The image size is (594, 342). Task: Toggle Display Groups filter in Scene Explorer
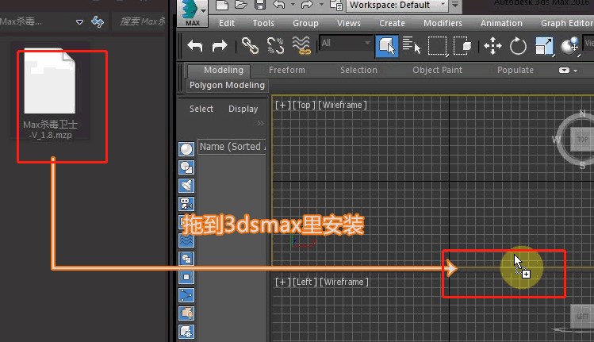(186, 259)
